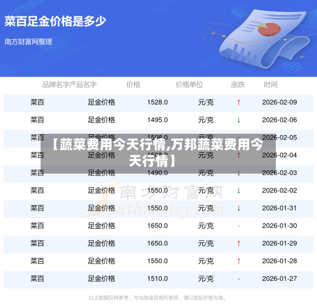The width and height of the screenshot is (317, 308).
Task: Click the unchanged dash marker for 2026-01-30
Action: click(238, 226)
